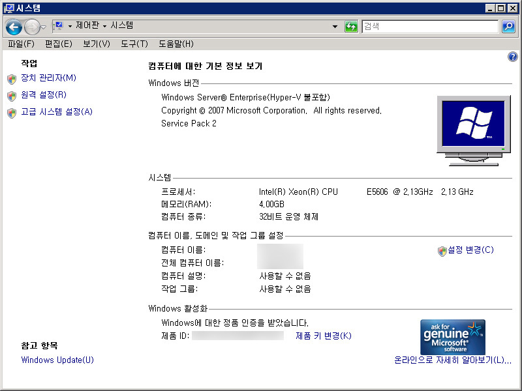The height and width of the screenshot is (391, 522).
Task: Minimize the 시스템 window
Action: (x=489, y=8)
